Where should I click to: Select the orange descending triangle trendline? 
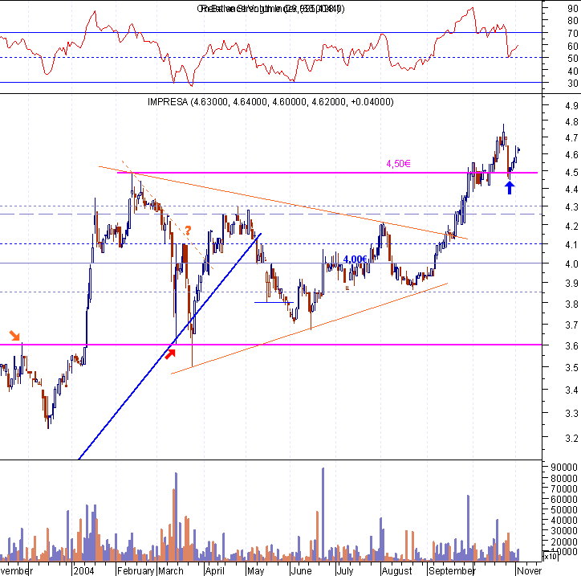[x=283, y=203]
